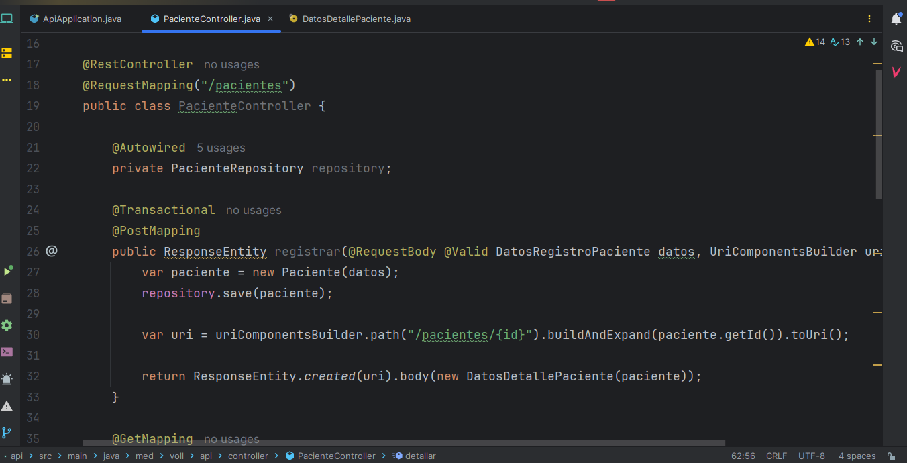This screenshot has width=907, height=463.
Task: Click 'PacienteController' class breadcrumb
Action: (x=330, y=456)
